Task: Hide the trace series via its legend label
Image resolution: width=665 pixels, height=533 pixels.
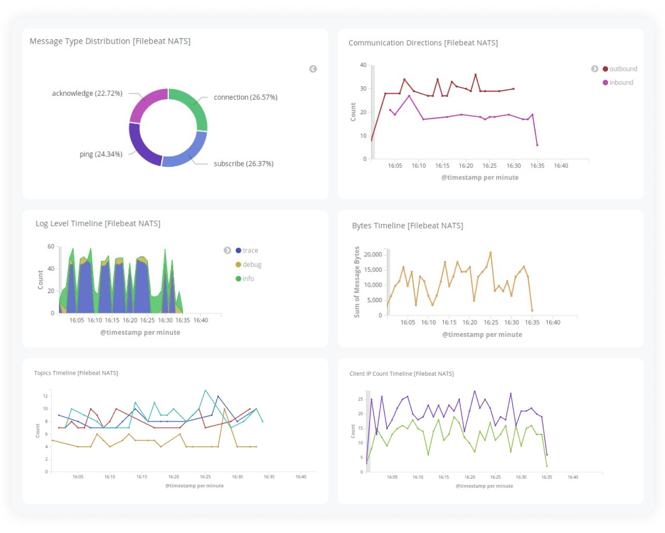Action: (249, 250)
